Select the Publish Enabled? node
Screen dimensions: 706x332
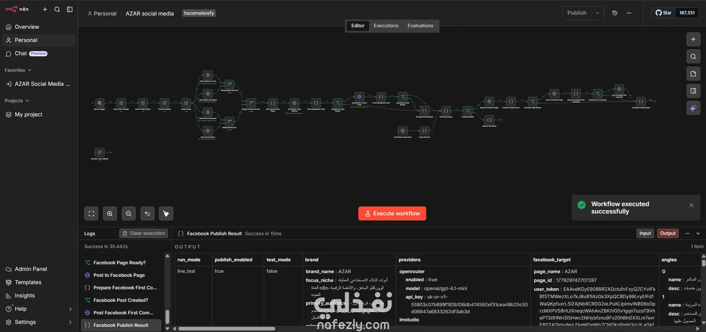[468, 110]
